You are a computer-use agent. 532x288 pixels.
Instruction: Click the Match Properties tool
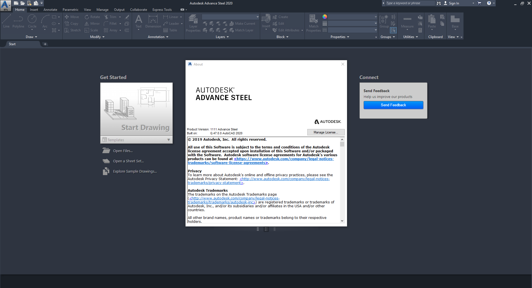click(313, 23)
